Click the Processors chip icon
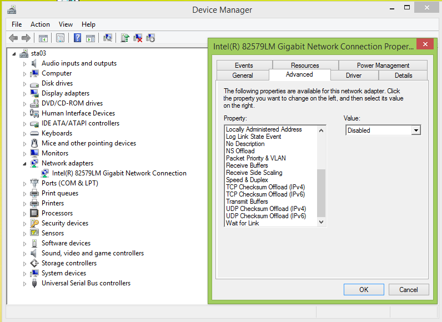Viewport: 442px width, 322px height. (34, 213)
